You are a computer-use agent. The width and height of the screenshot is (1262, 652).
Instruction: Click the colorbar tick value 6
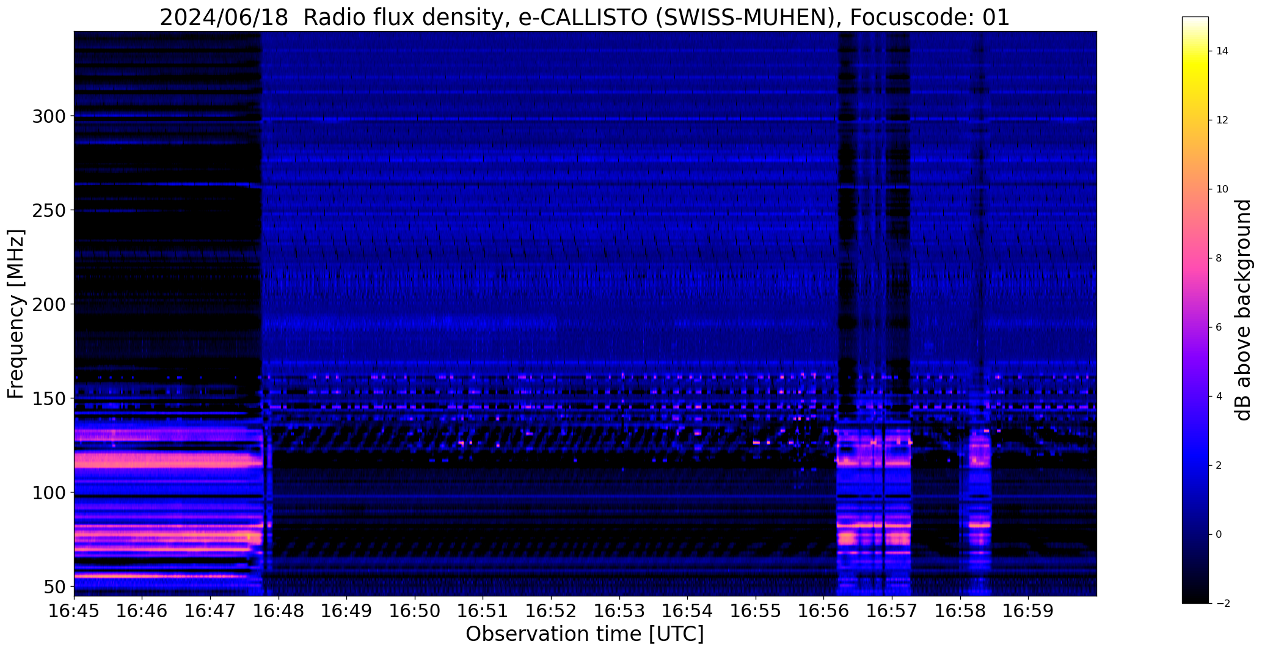click(1219, 328)
